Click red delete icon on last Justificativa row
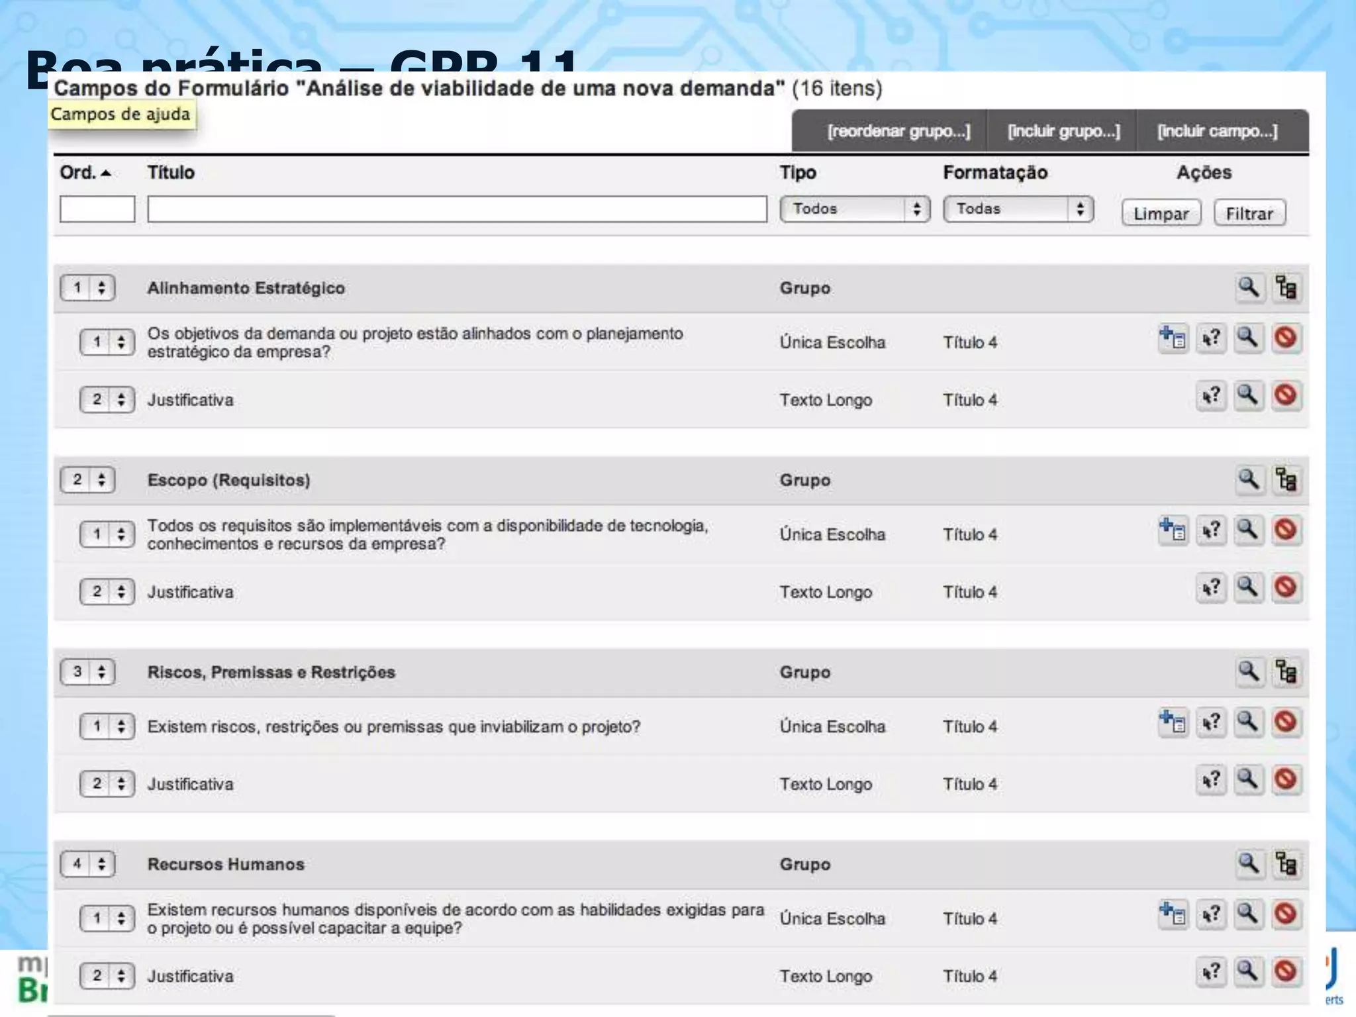The width and height of the screenshot is (1356, 1017). coord(1286,972)
